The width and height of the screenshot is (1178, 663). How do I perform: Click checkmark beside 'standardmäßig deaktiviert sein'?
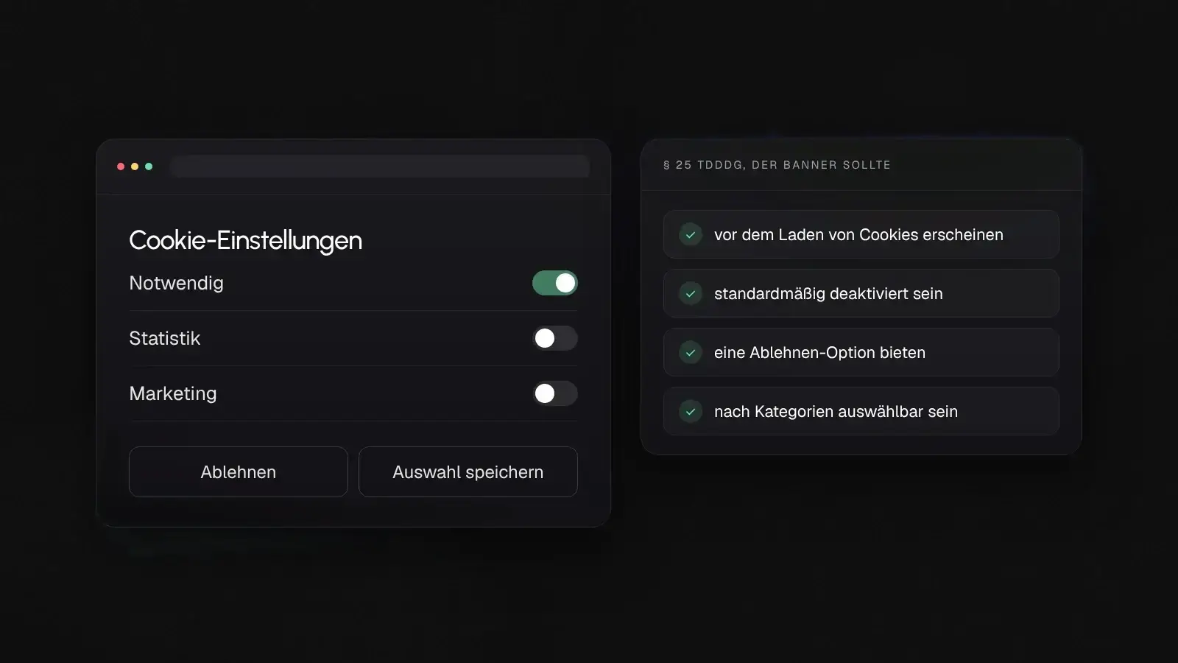(691, 294)
